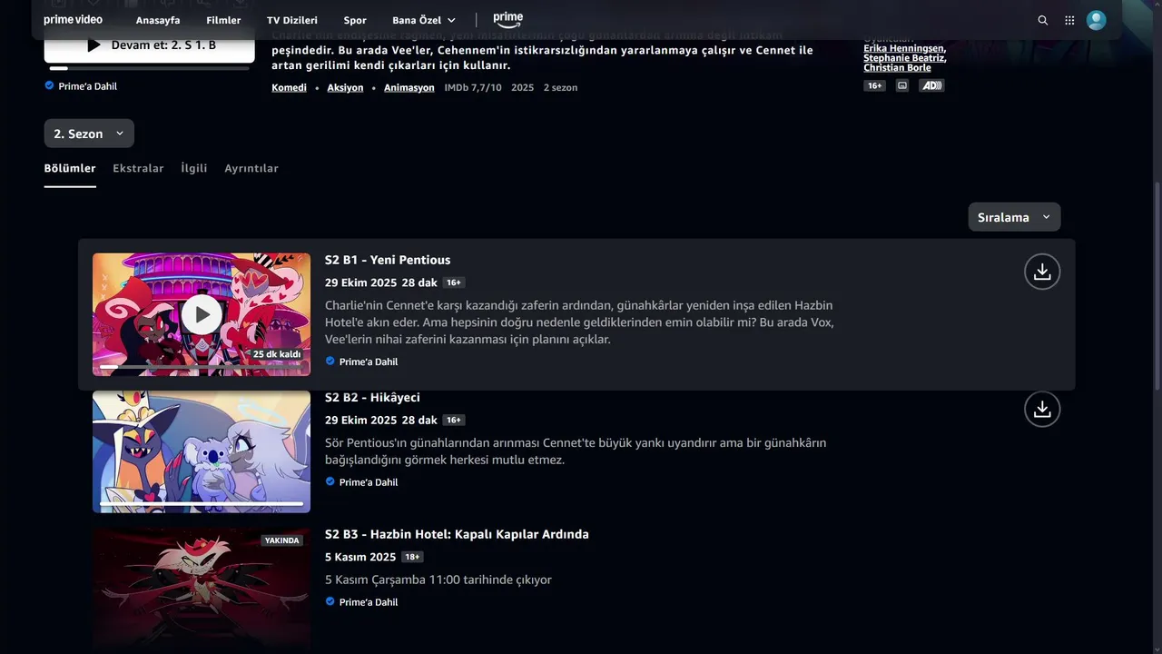
Task: Click the Prime Video logo
Action: pos(73,20)
